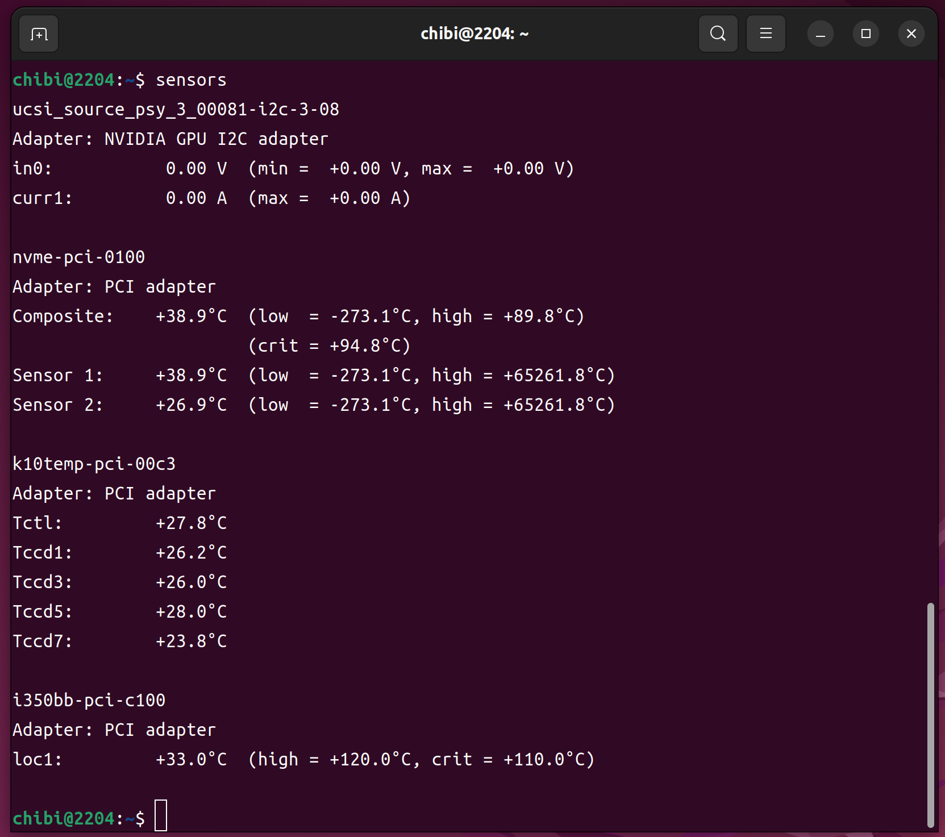Click the typed 'sensors' command text
The width and height of the screenshot is (945, 837).
pos(191,80)
